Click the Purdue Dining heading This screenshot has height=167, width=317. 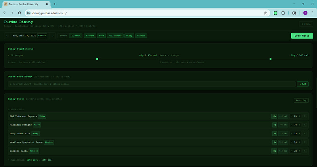click(x=18, y=22)
